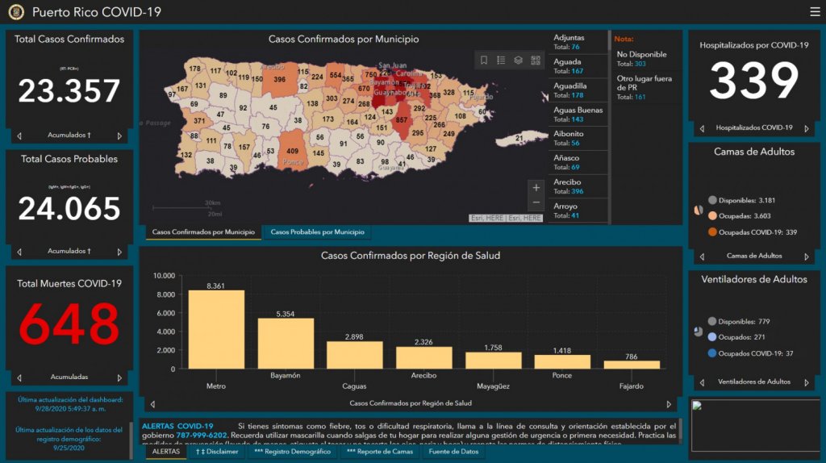Screen dimensions: 826x463
Task: Advance Ventiladores de Adultos to next view
Action: tap(806, 382)
